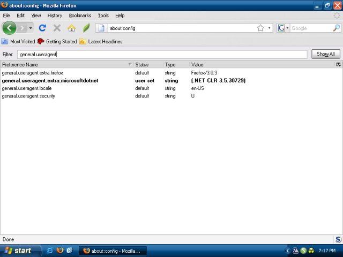Click the green leaf toolbar icon
Image resolution: width=343 pixels, height=257 pixels.
tap(86, 28)
